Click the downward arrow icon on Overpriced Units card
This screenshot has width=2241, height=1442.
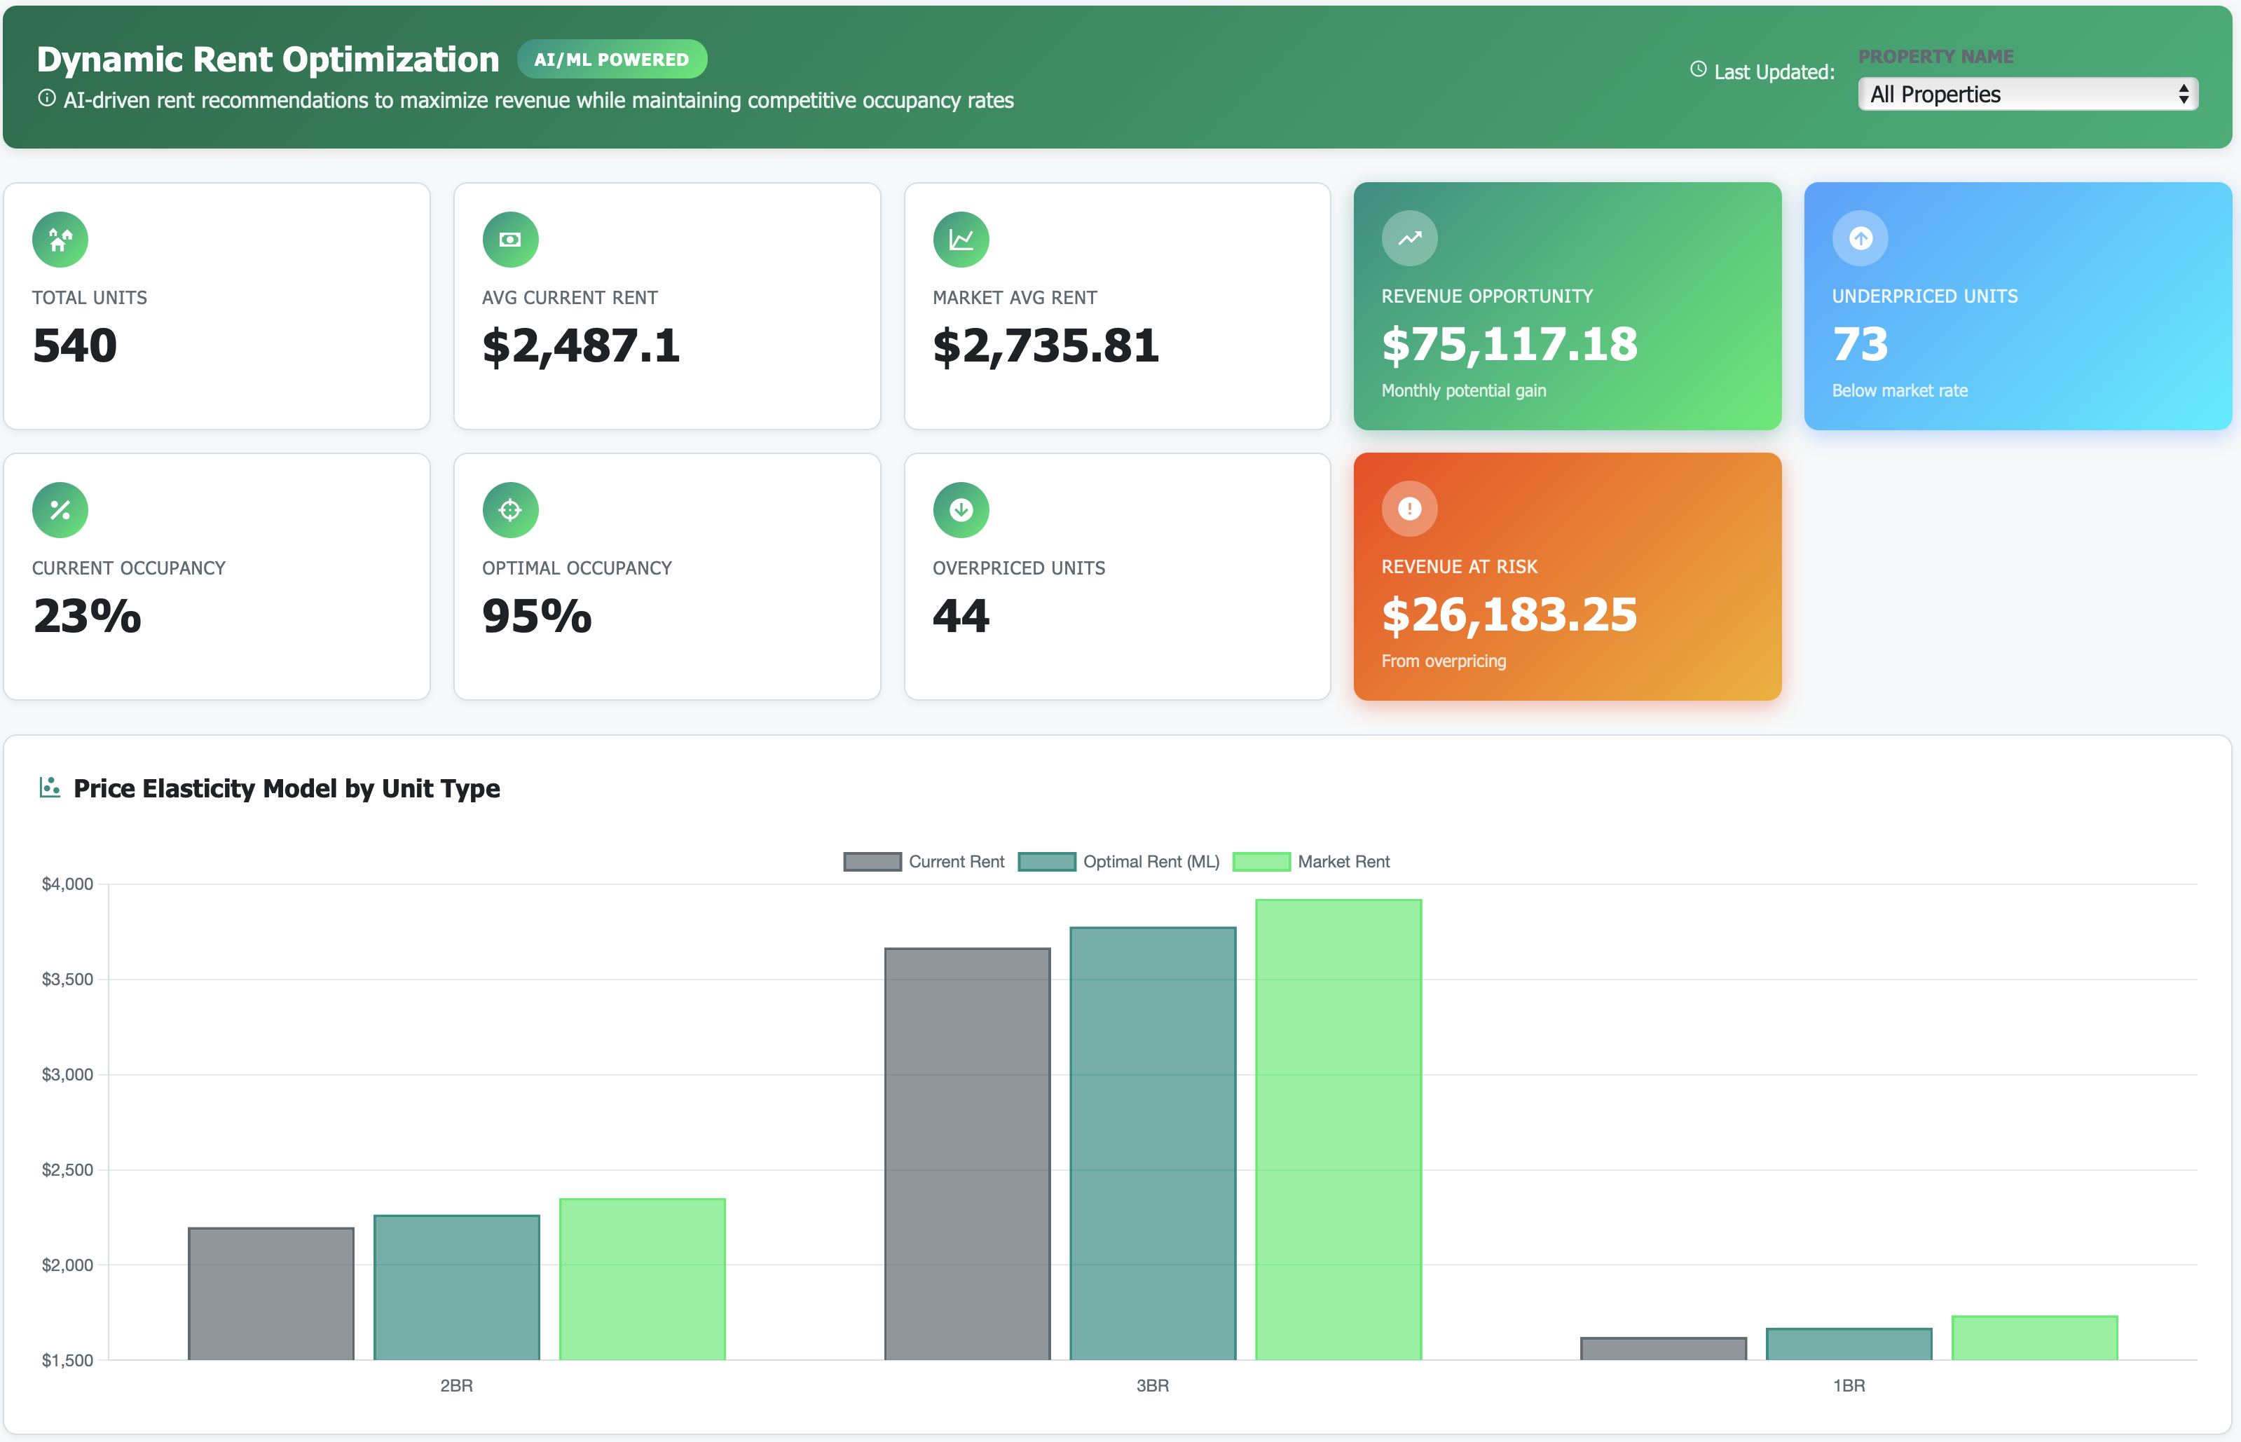(x=960, y=509)
